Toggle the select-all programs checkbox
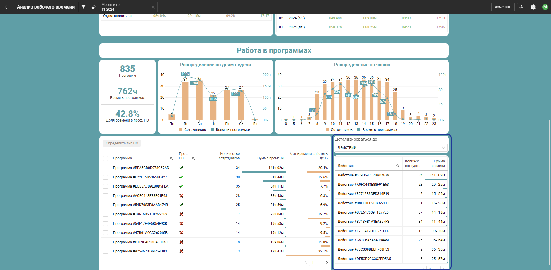Screen dimensions: 551x270 coord(106,158)
